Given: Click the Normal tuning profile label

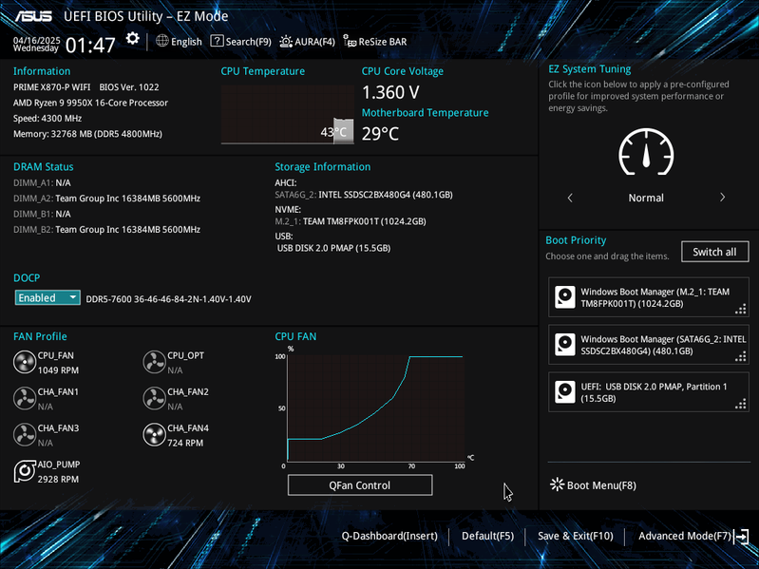Looking at the screenshot, I should point(646,198).
